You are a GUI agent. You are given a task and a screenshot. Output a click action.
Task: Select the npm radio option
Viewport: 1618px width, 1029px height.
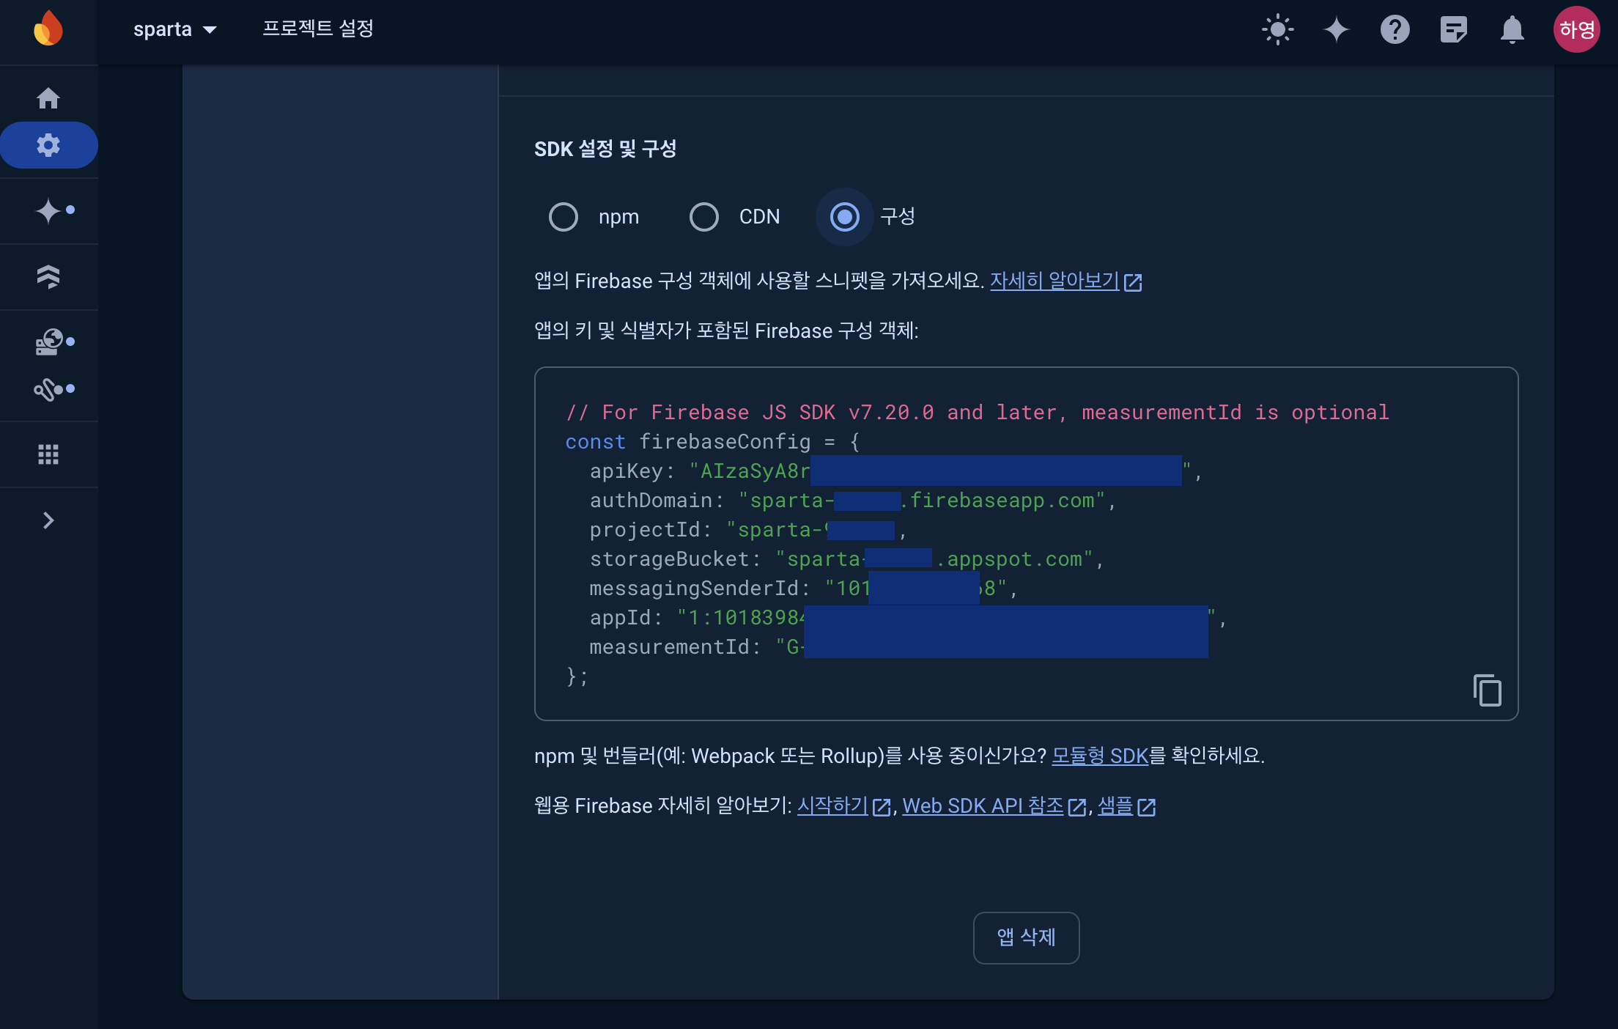[x=564, y=217]
